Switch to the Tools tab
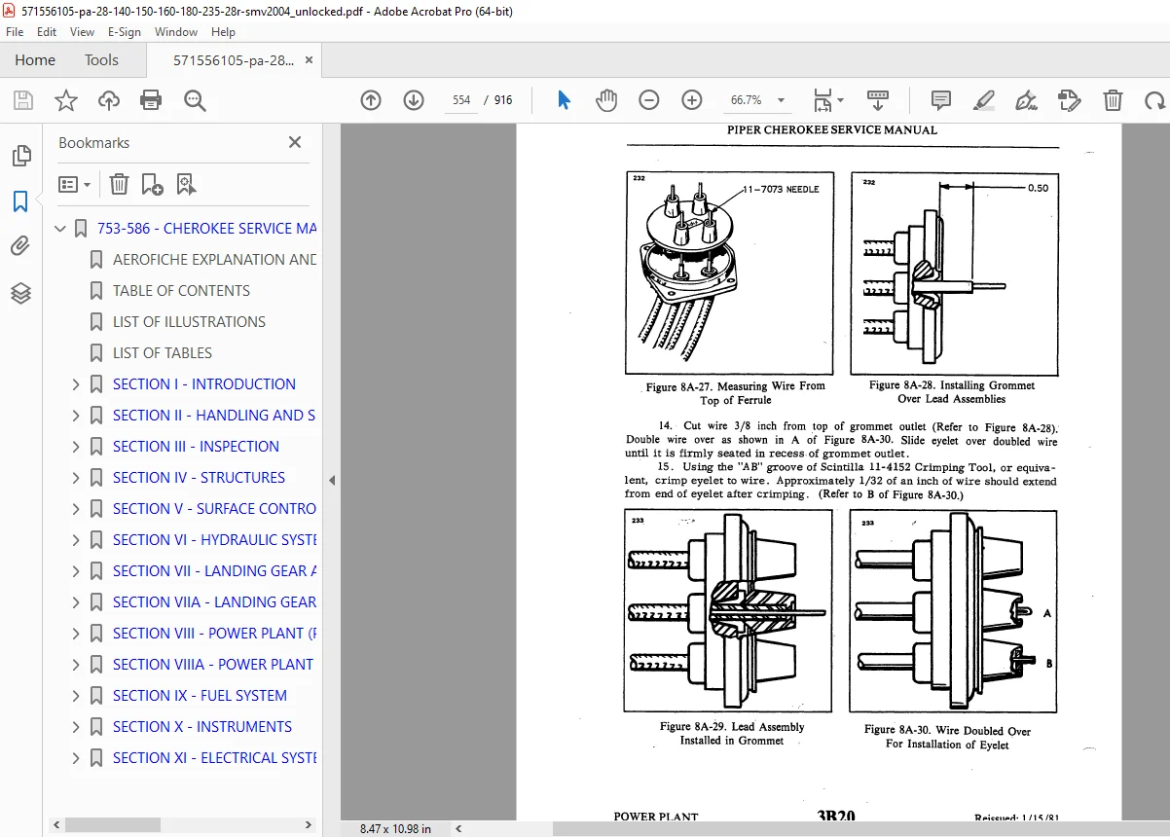Viewport: 1170px width, 837px height. pyautogui.click(x=101, y=60)
